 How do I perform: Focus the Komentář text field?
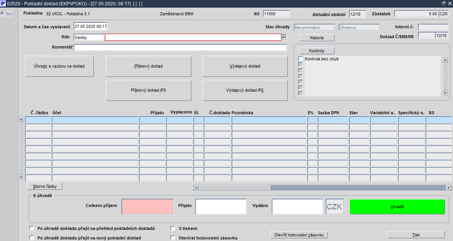pyautogui.click(x=180, y=48)
